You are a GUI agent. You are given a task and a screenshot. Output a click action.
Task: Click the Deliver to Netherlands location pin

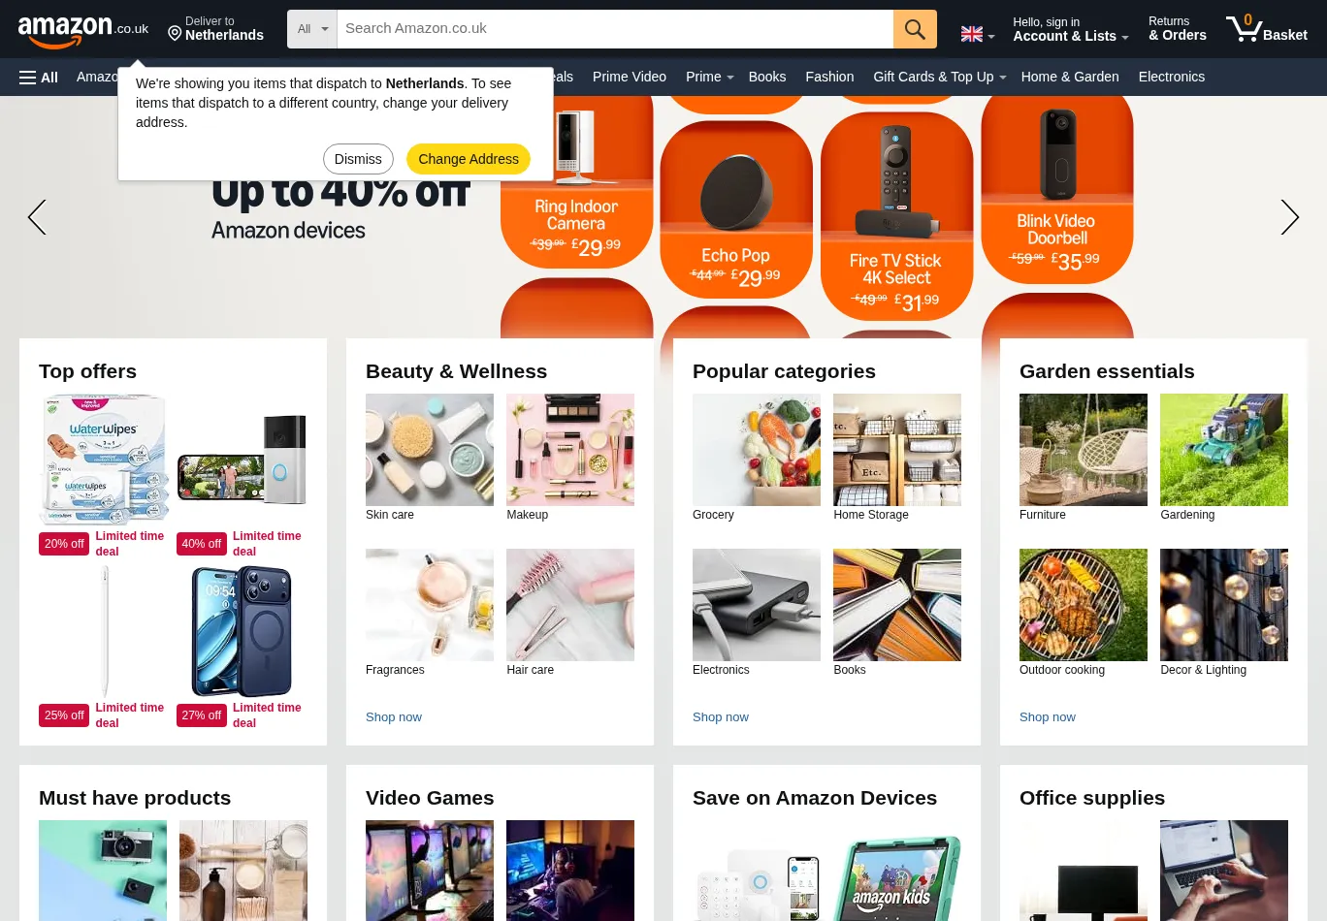point(175,34)
